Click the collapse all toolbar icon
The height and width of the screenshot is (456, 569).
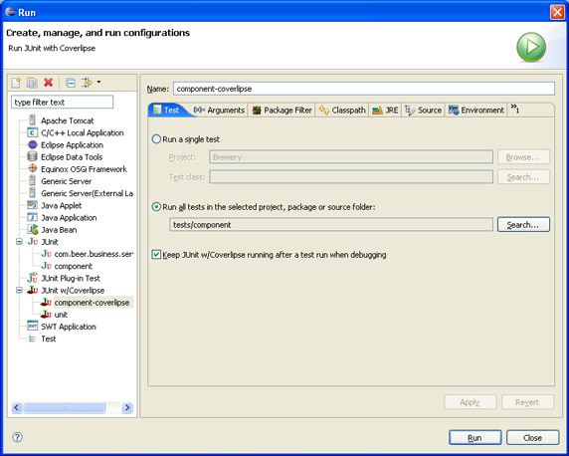(x=71, y=83)
